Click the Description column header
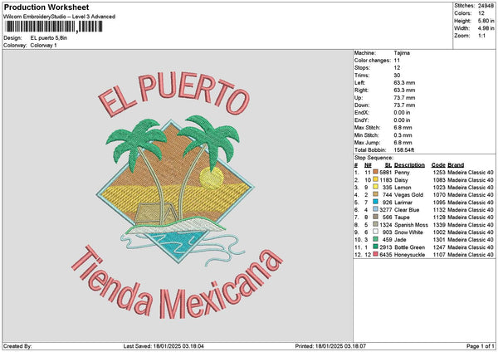 point(409,165)
